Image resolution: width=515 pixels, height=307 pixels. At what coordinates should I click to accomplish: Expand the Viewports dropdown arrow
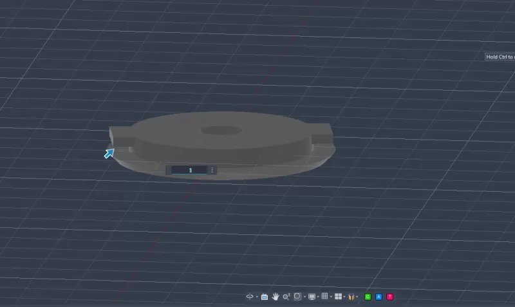tap(344, 297)
